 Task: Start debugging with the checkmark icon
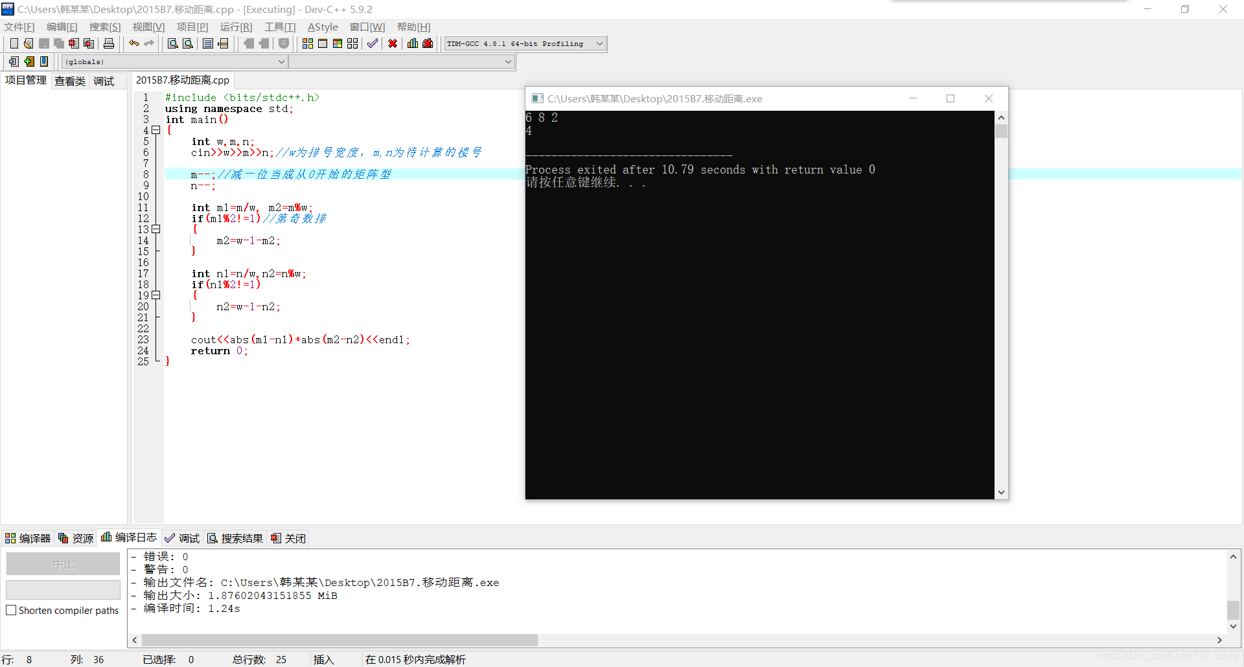tap(373, 43)
